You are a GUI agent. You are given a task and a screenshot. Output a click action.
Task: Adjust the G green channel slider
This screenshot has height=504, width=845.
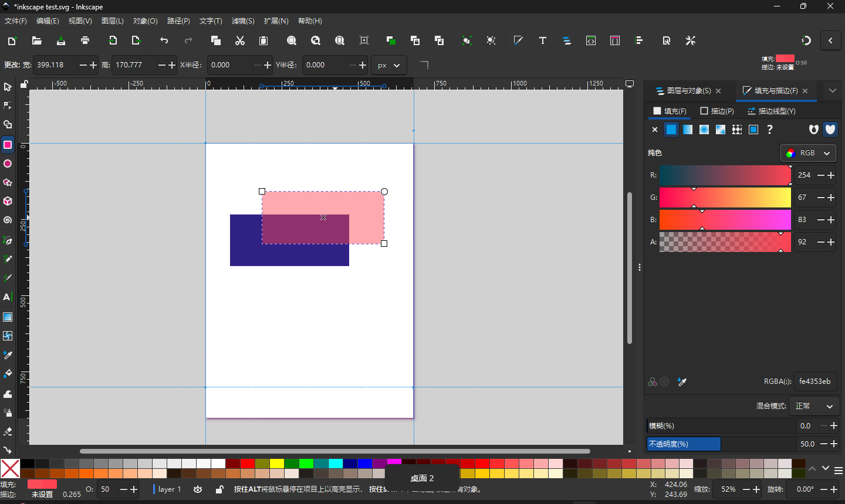pos(725,197)
